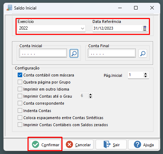Close the Saldo Inicial window
This screenshot has height=154, width=163.
[152, 8]
